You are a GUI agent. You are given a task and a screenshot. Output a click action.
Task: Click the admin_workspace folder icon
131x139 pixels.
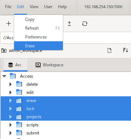(x=4, y=51)
